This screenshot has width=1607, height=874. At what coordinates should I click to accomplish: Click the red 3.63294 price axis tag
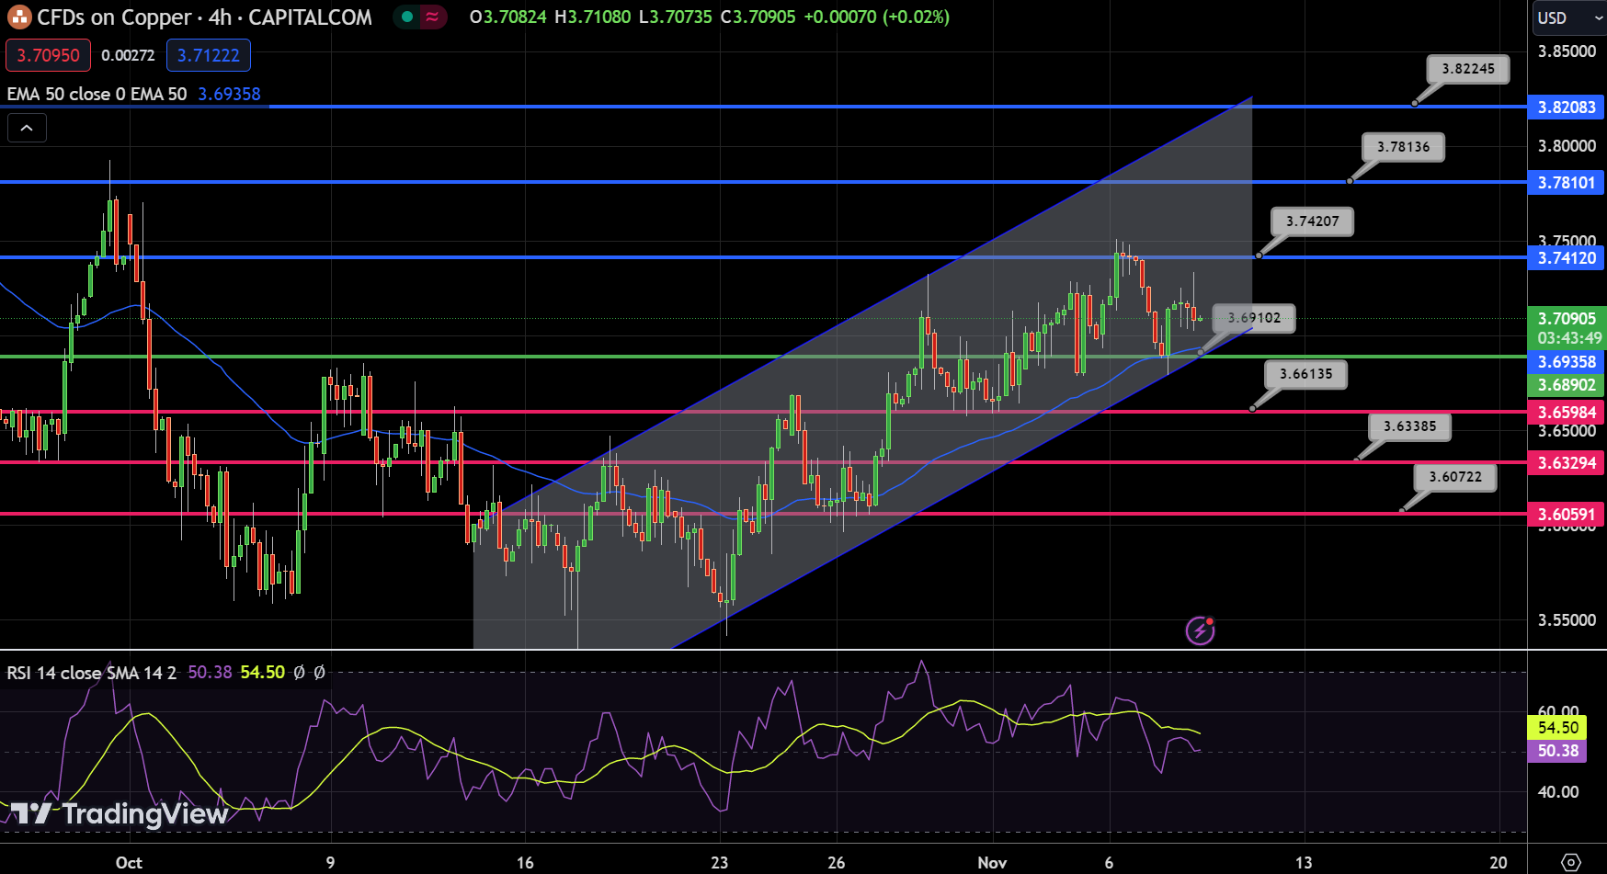pyautogui.click(x=1567, y=463)
